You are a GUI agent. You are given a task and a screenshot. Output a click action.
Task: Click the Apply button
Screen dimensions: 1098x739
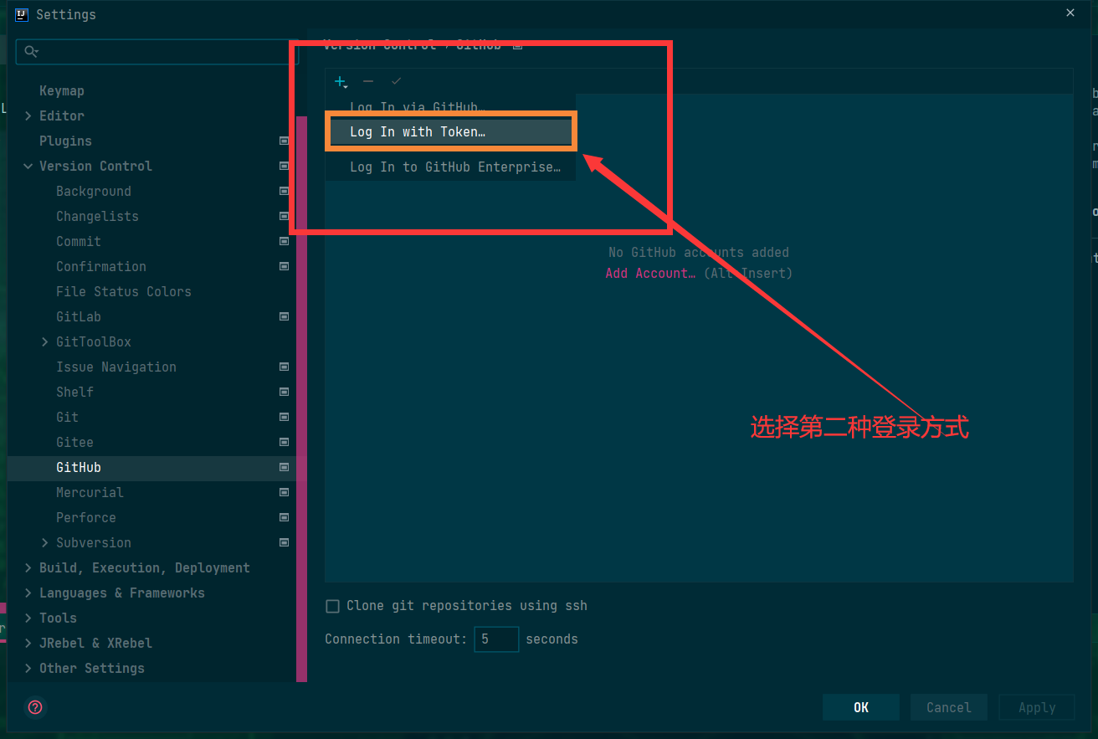coord(1037,707)
